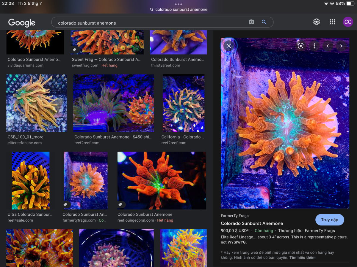Click reef4sale.com source text
This screenshot has height=267, width=357.
(x=20, y=220)
